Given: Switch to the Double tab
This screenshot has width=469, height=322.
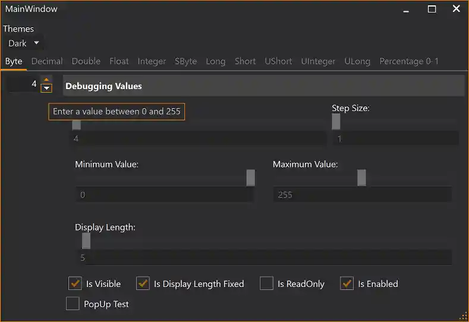Looking at the screenshot, I should 86,61.
